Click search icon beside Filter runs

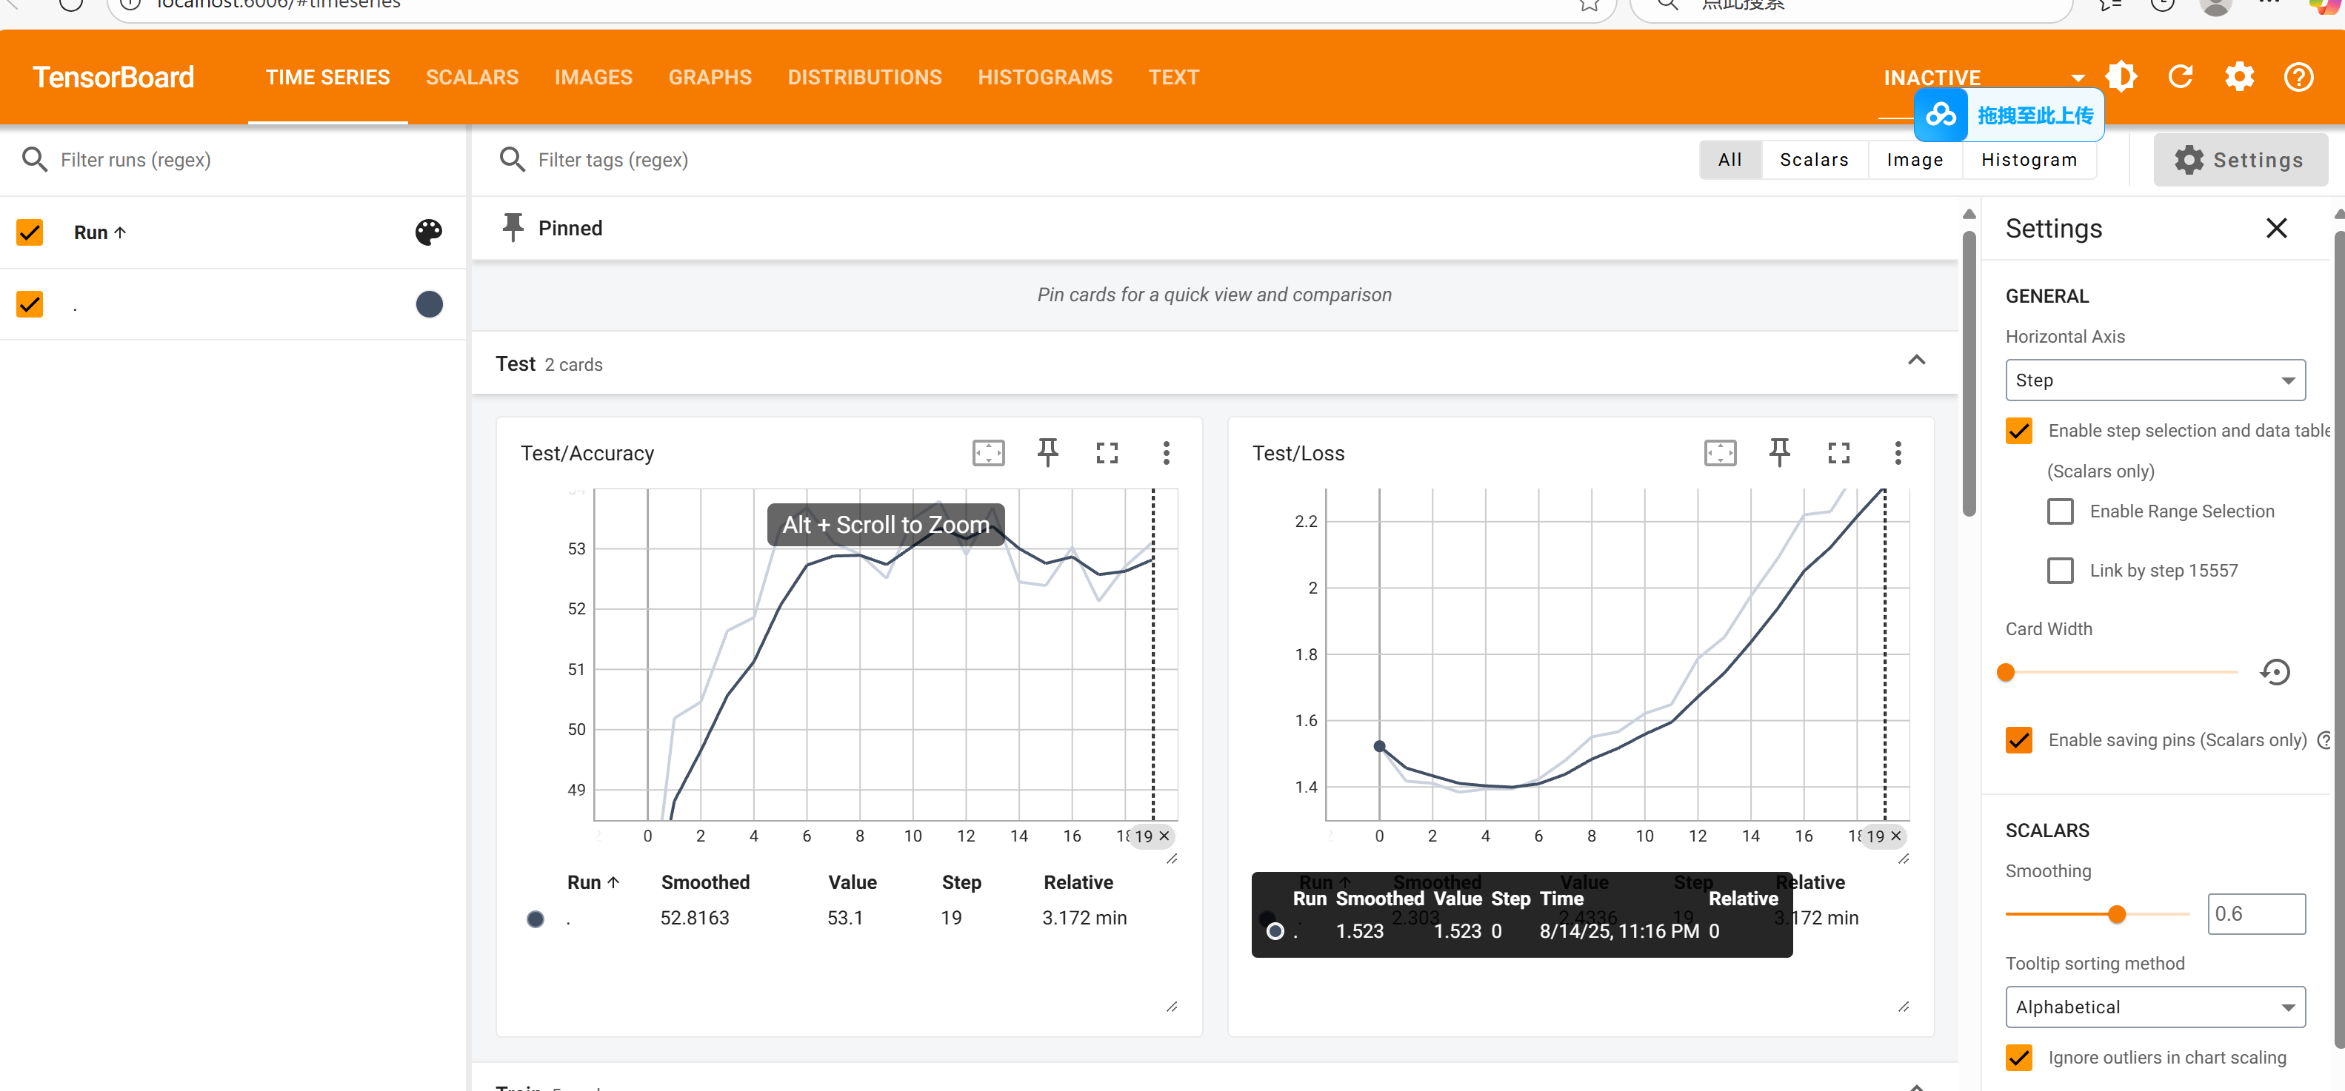(35, 159)
